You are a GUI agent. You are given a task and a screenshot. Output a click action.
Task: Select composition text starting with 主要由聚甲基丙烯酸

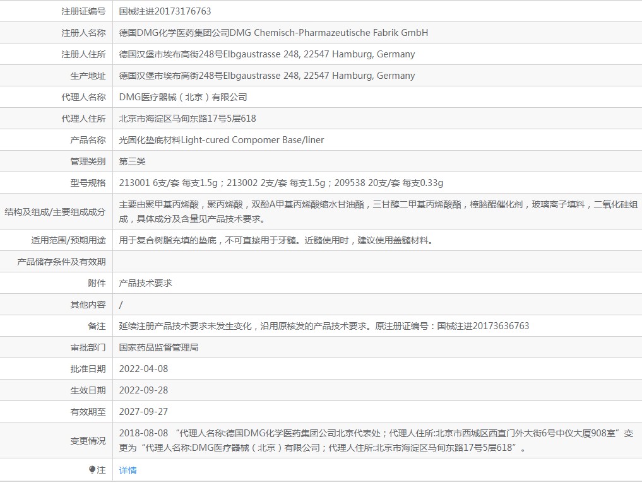(378, 212)
